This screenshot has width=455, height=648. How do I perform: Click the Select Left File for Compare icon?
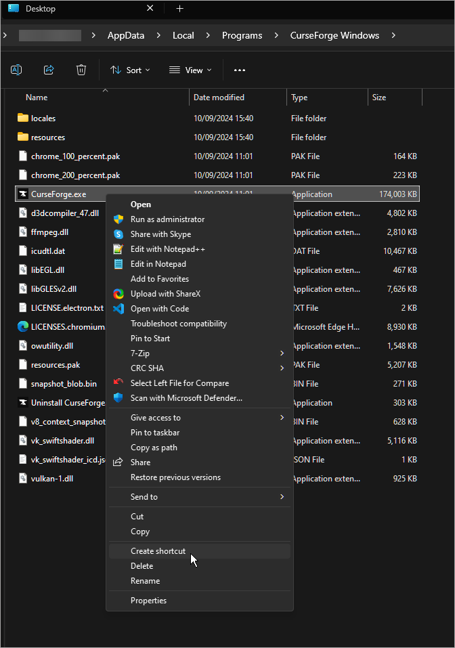[118, 382]
